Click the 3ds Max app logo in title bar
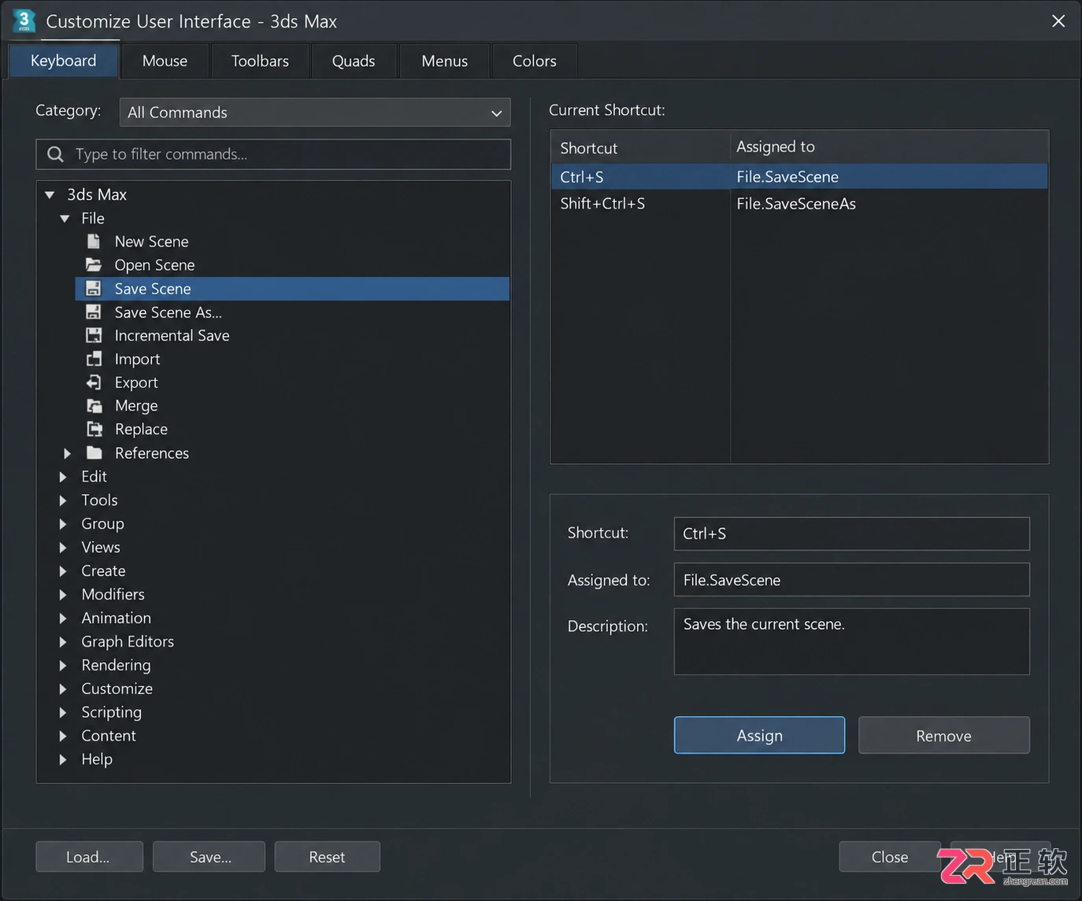The image size is (1082, 901). point(24,20)
